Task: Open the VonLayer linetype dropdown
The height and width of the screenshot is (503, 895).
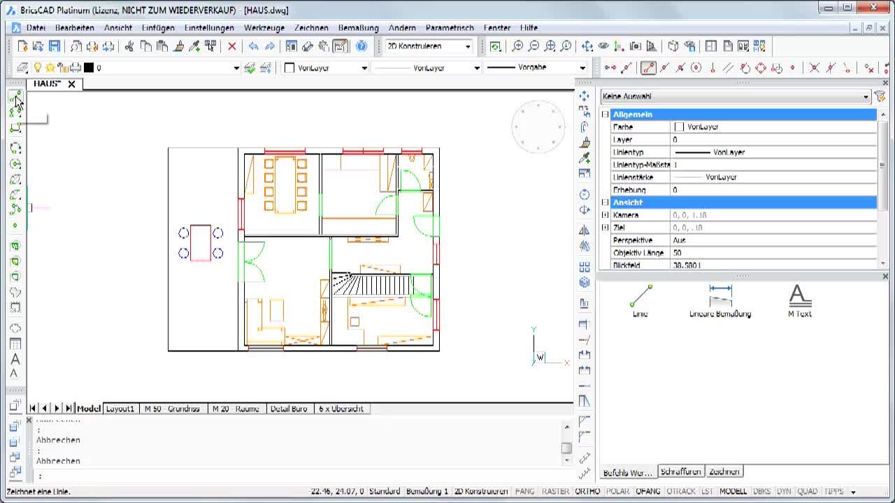Action: [x=477, y=68]
